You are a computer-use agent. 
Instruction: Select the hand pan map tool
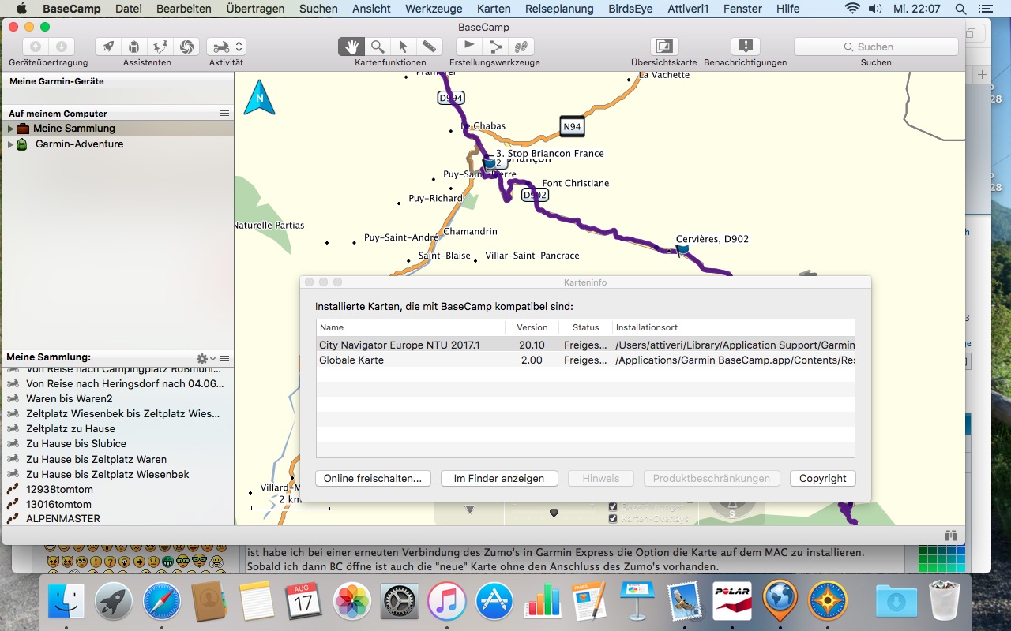(351, 47)
